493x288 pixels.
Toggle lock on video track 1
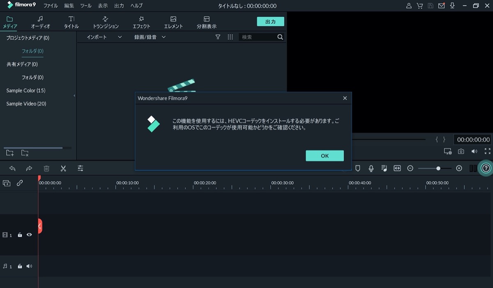[x=20, y=235]
